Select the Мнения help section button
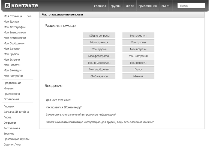 138,76
